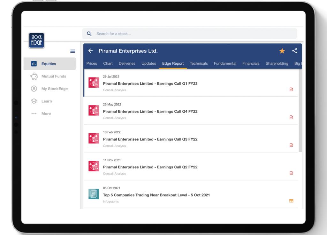Switch to the Chart tab
Screen dimensions: 327x235
coord(108,63)
